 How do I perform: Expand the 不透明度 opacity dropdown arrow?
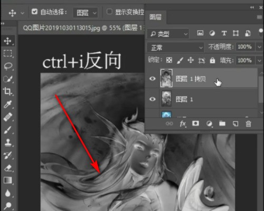[259, 47]
